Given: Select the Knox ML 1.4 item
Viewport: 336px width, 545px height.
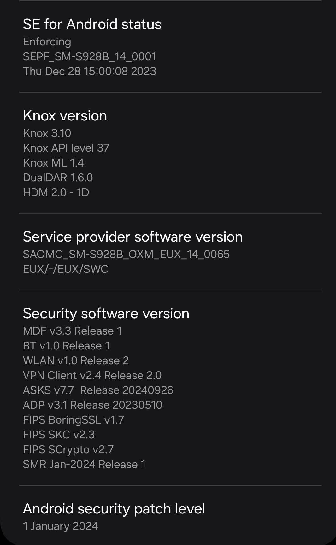Looking at the screenshot, I should click(52, 162).
